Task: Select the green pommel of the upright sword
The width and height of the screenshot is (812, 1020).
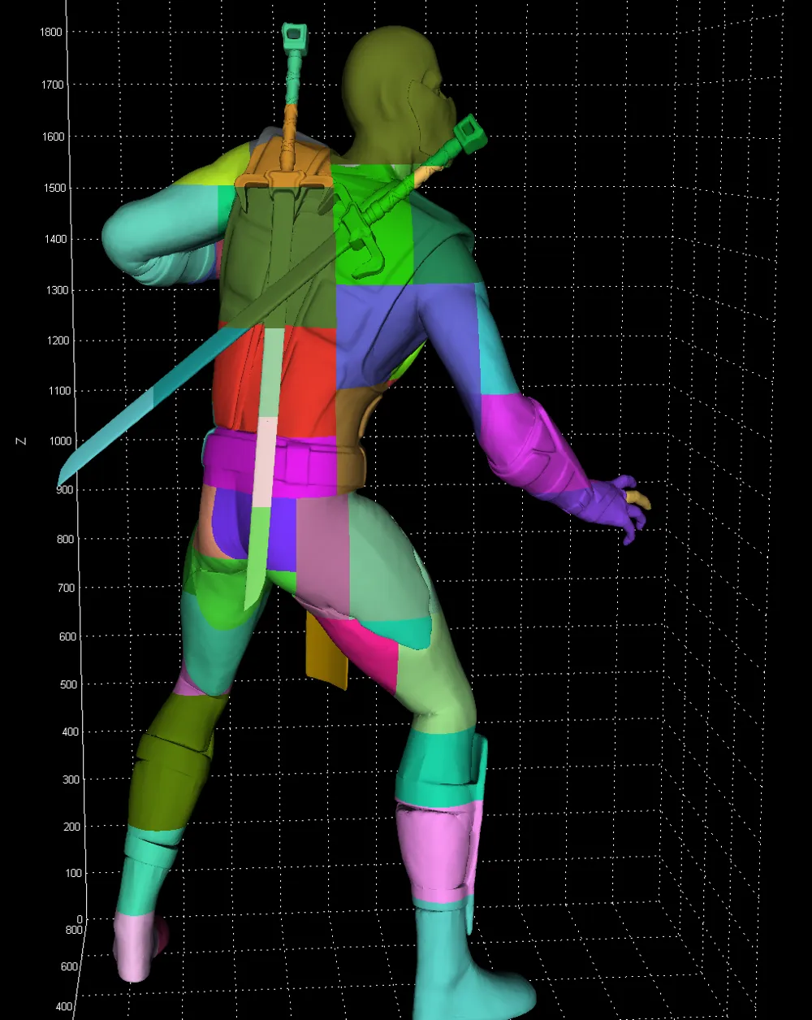Action: [x=293, y=35]
